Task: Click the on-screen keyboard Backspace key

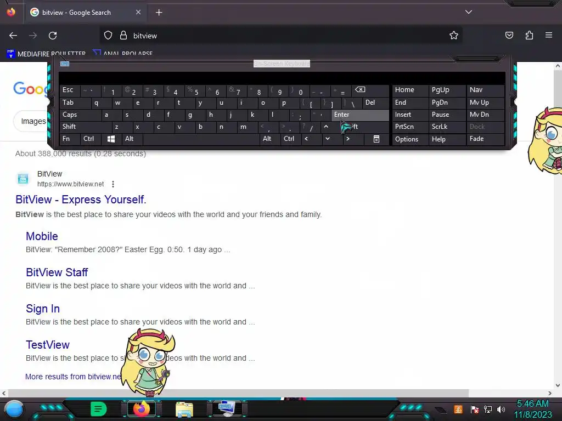Action: click(369, 90)
